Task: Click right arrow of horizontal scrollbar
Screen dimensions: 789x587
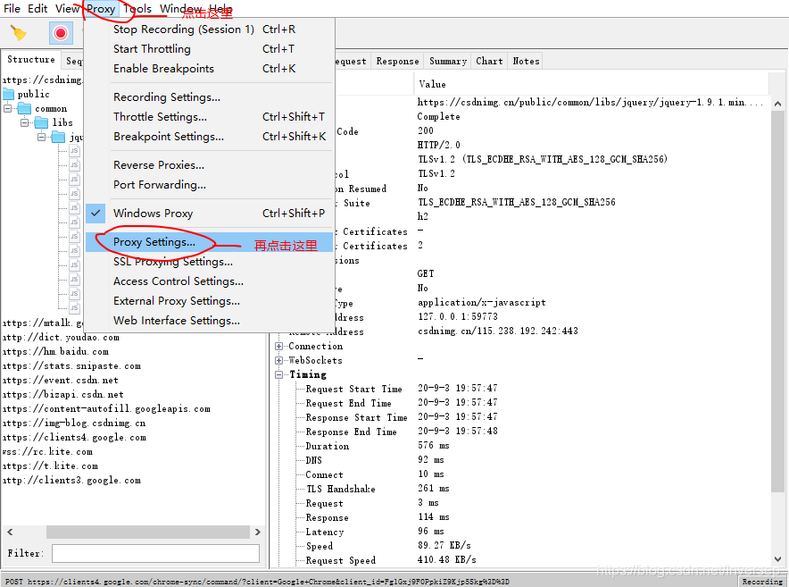Action: [x=258, y=532]
